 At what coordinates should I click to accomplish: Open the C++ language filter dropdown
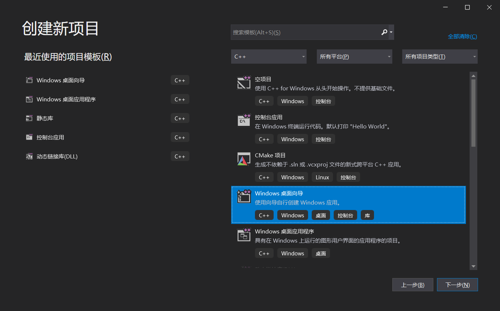click(268, 56)
